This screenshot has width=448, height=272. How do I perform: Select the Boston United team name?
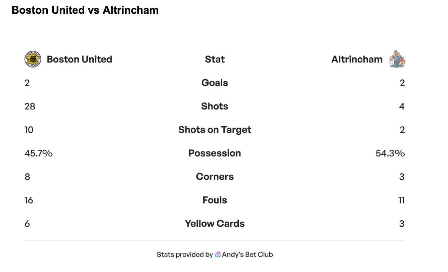click(x=79, y=59)
